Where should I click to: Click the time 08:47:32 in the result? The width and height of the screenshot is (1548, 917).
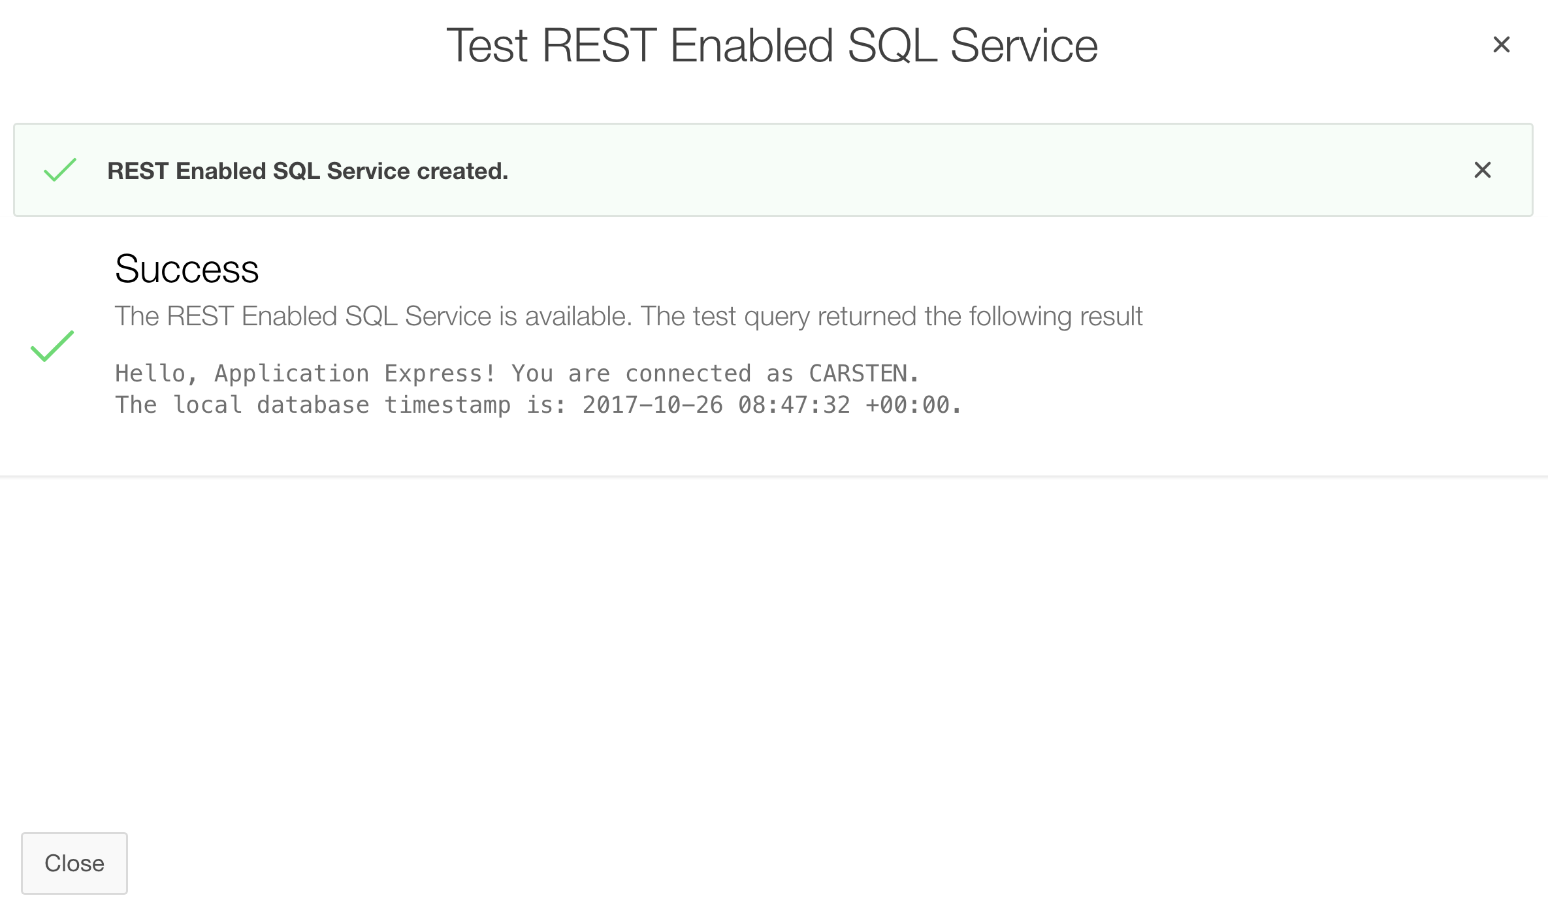tap(794, 405)
